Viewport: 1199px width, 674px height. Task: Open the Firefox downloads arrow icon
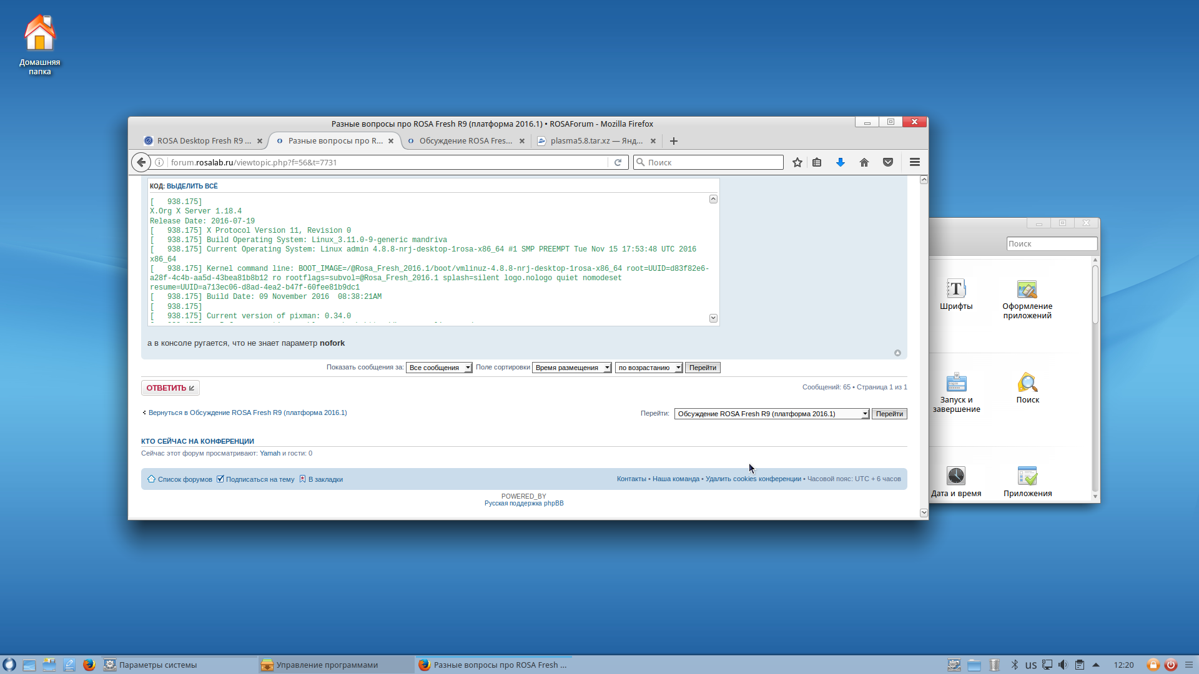coord(841,162)
